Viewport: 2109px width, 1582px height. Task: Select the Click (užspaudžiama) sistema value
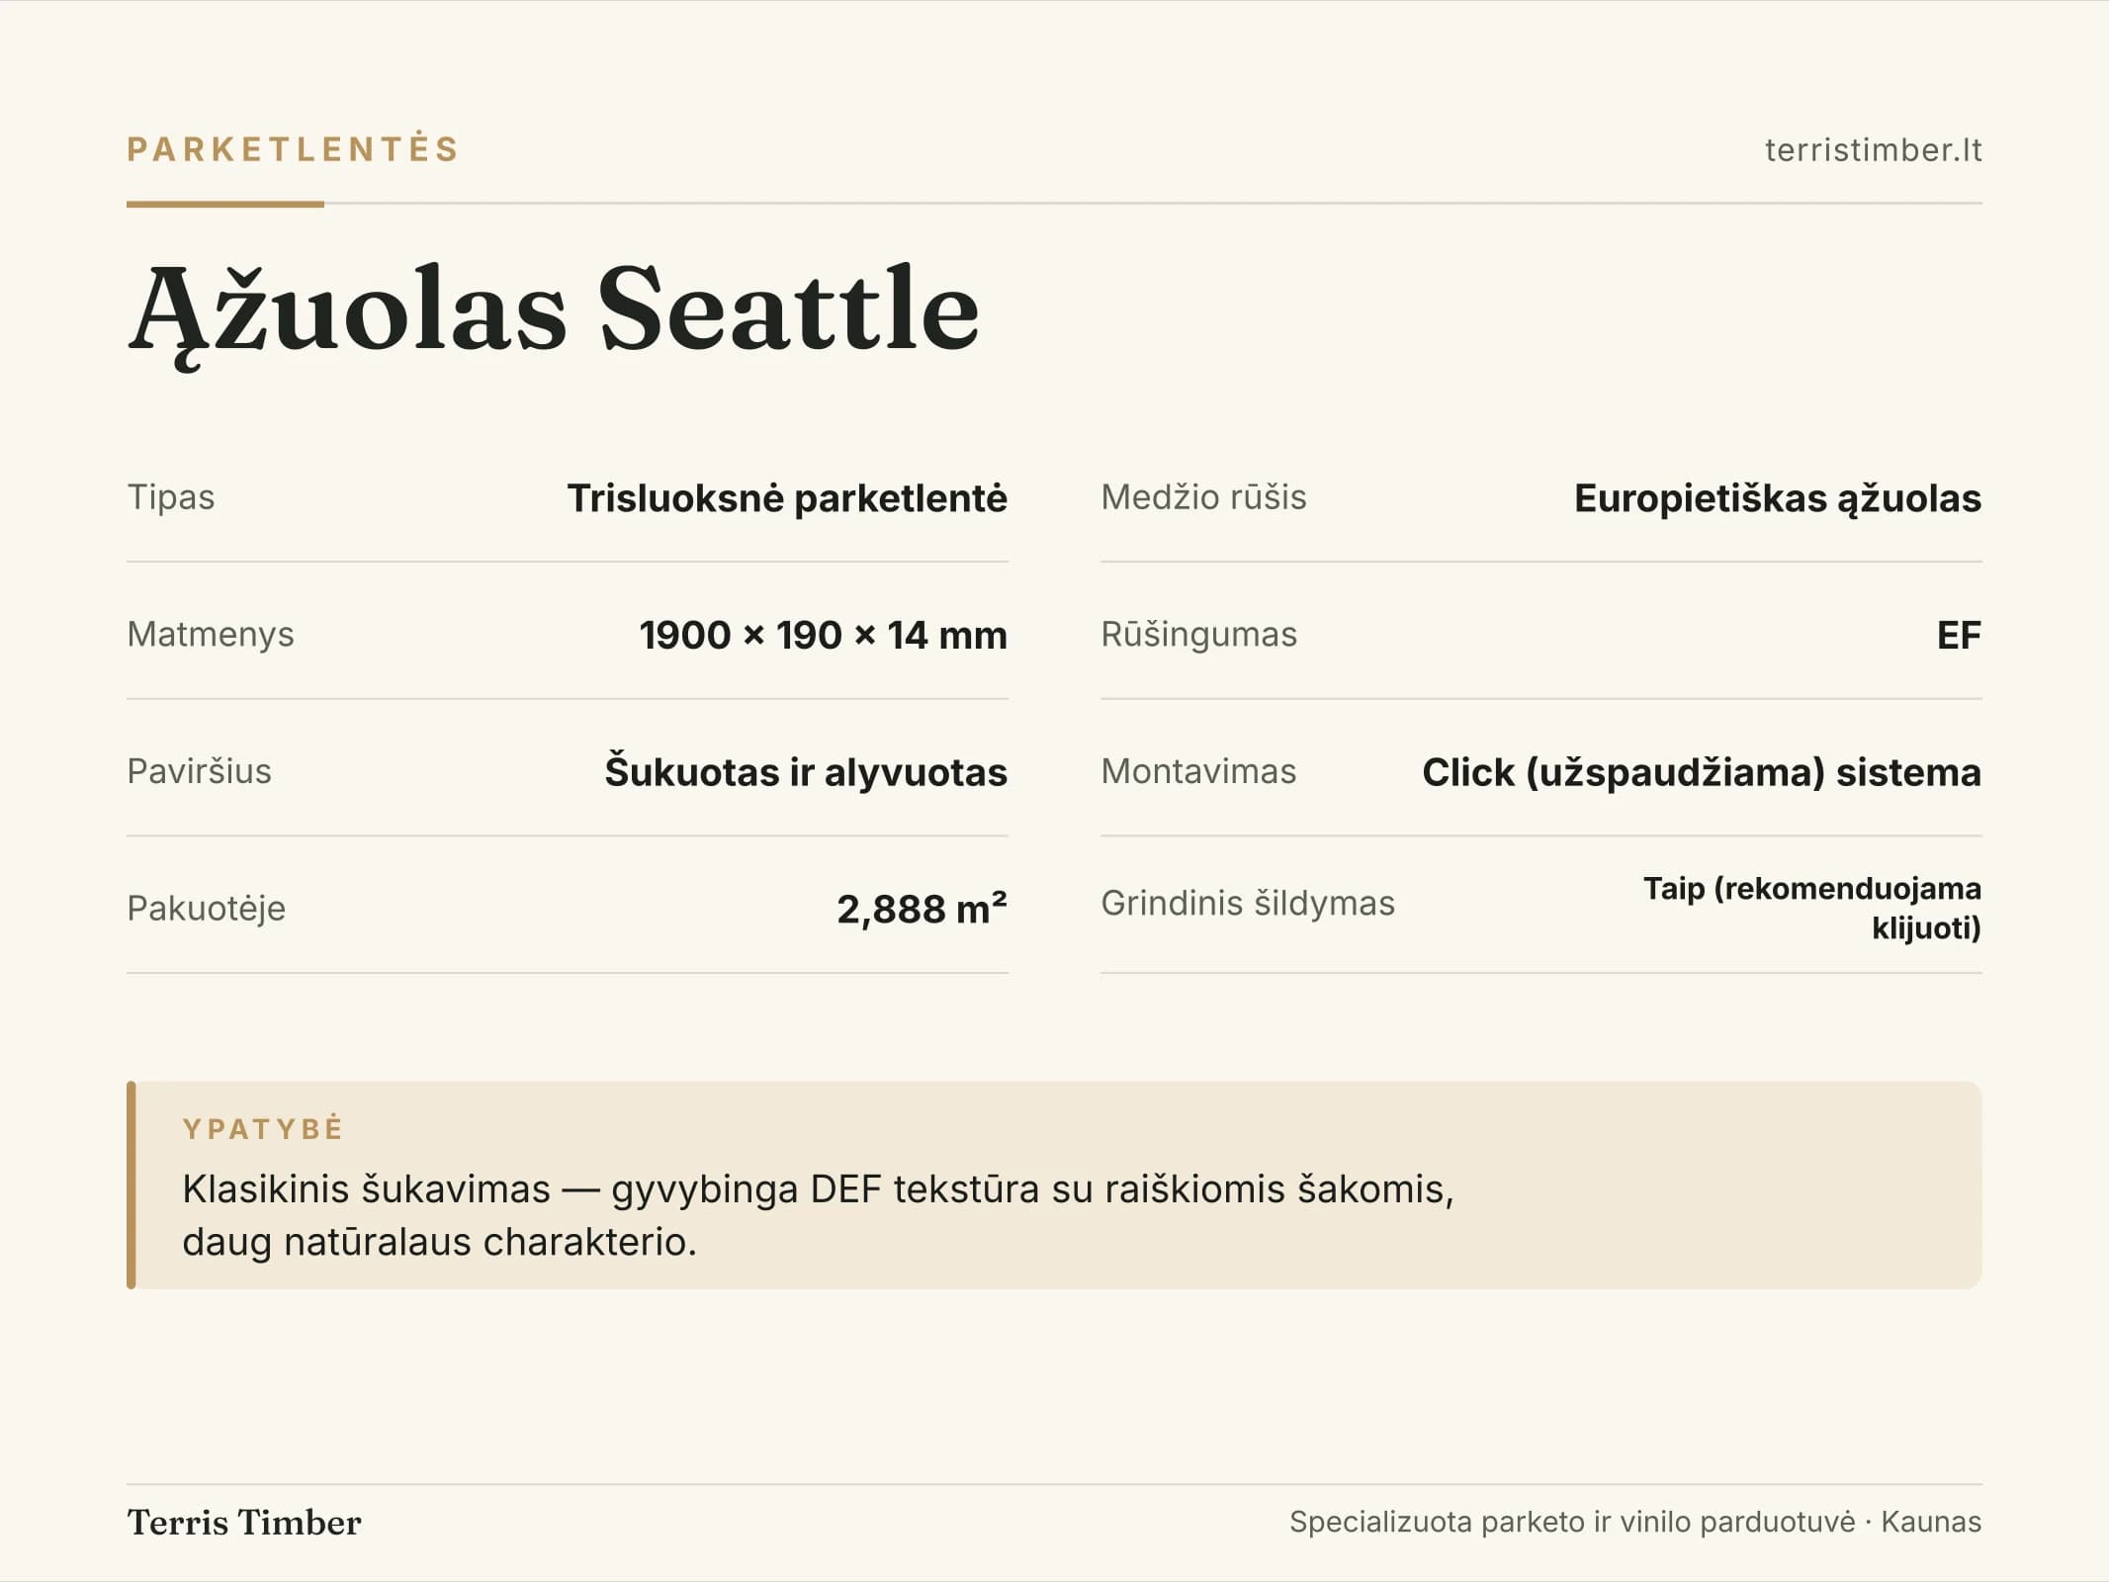(1702, 772)
